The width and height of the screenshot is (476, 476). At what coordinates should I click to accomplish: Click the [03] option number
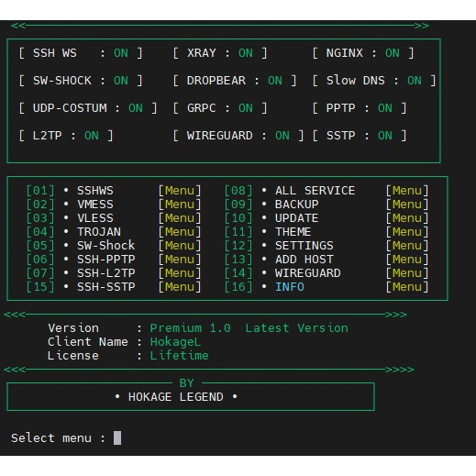[x=40, y=218]
